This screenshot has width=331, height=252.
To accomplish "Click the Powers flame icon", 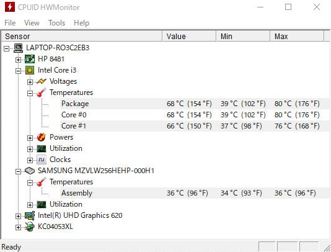I will 42,137.
